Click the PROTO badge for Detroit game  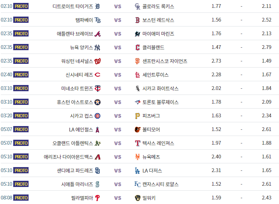[x=21, y=6]
